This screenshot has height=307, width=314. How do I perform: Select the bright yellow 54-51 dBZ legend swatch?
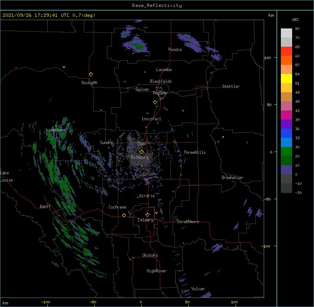[286, 78]
